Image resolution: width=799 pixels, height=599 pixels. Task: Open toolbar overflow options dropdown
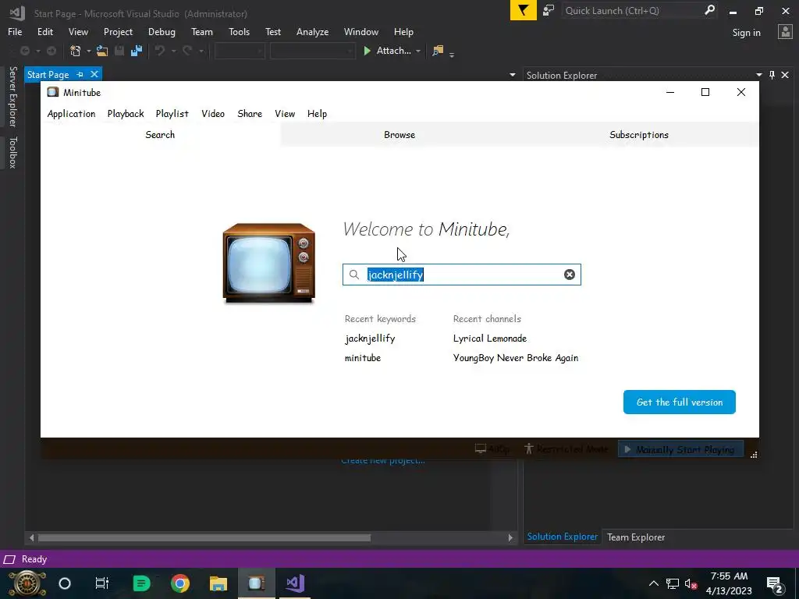(x=452, y=54)
